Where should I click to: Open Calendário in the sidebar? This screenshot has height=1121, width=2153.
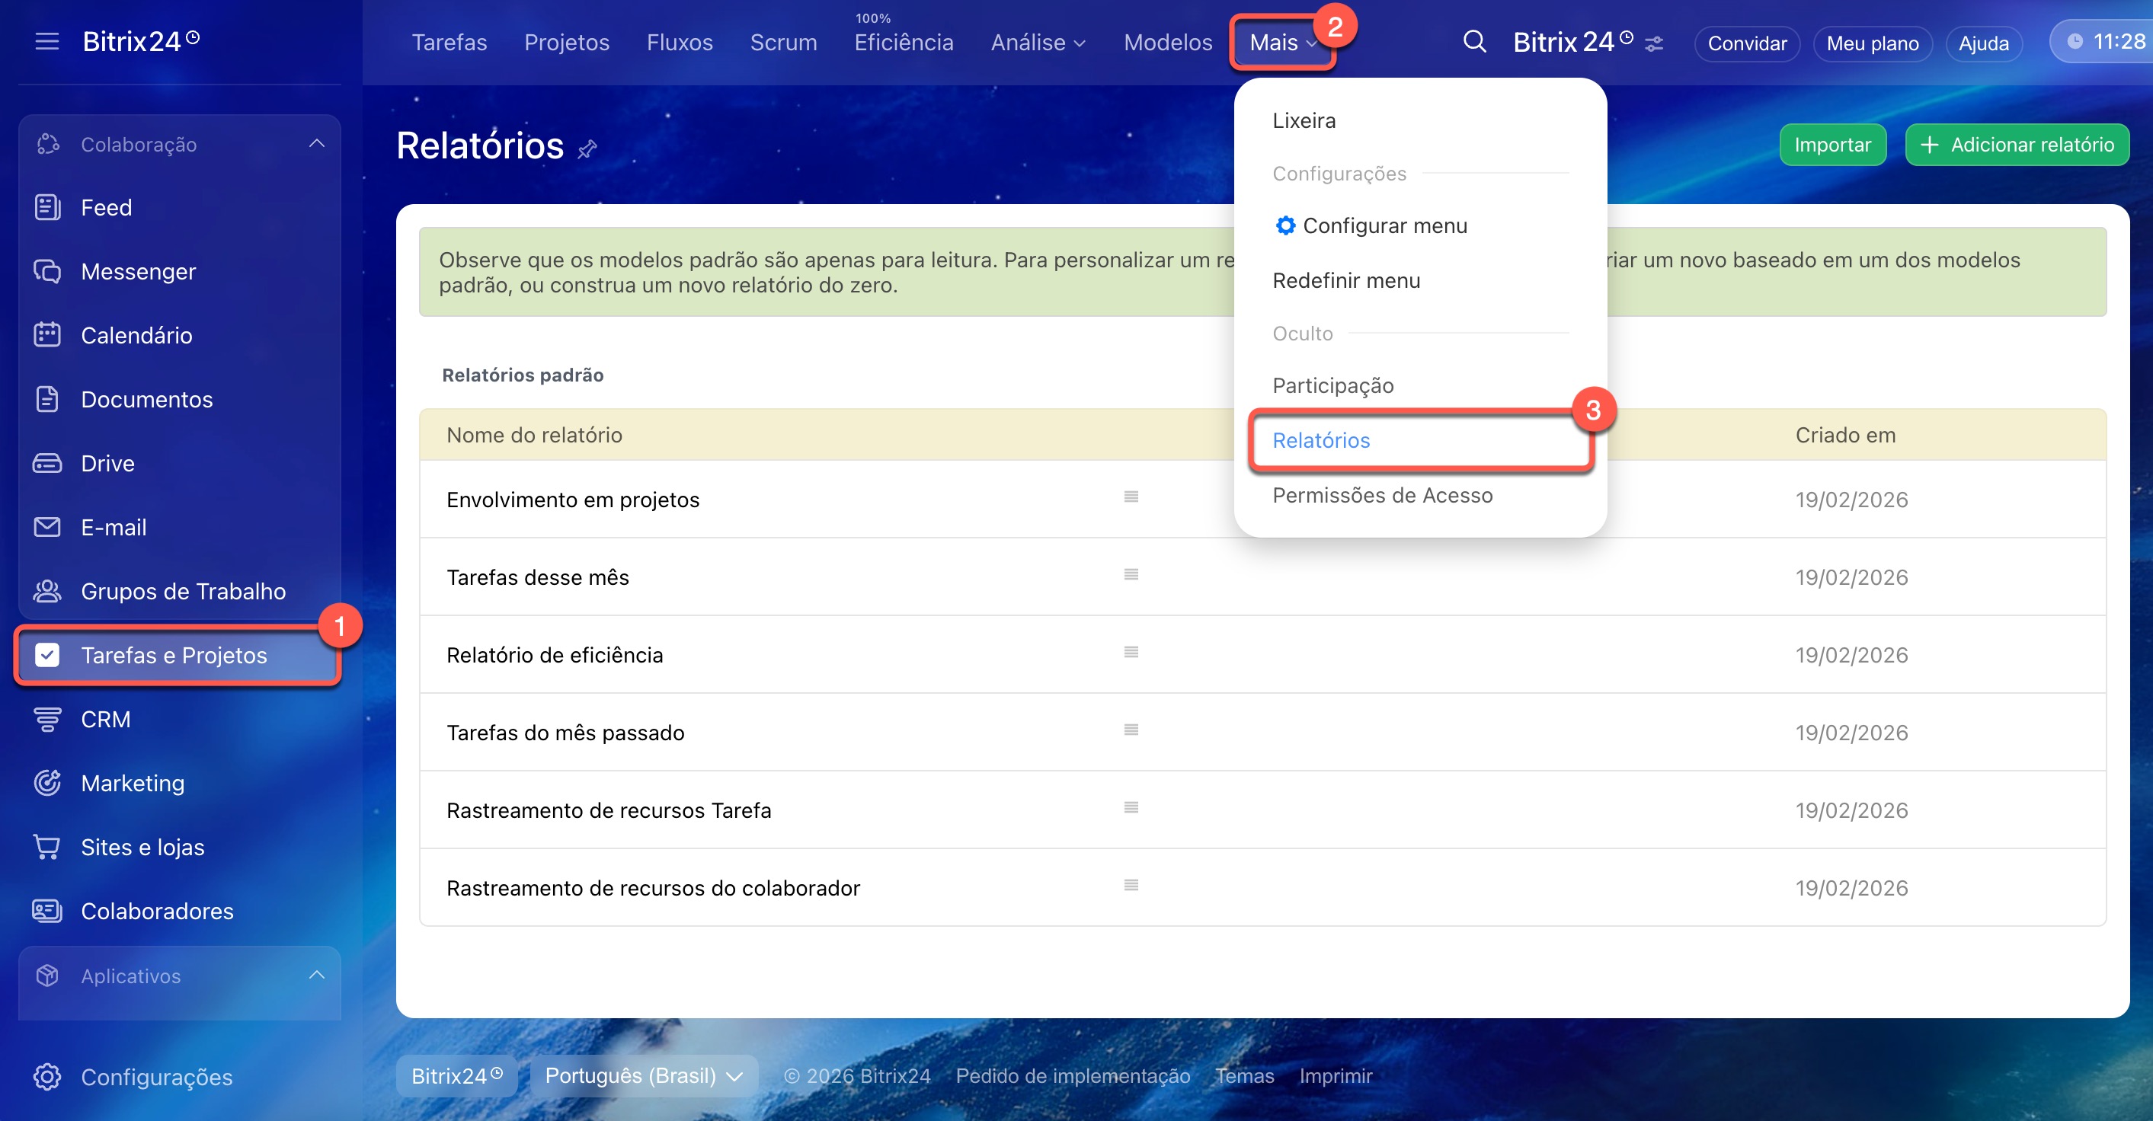click(136, 335)
